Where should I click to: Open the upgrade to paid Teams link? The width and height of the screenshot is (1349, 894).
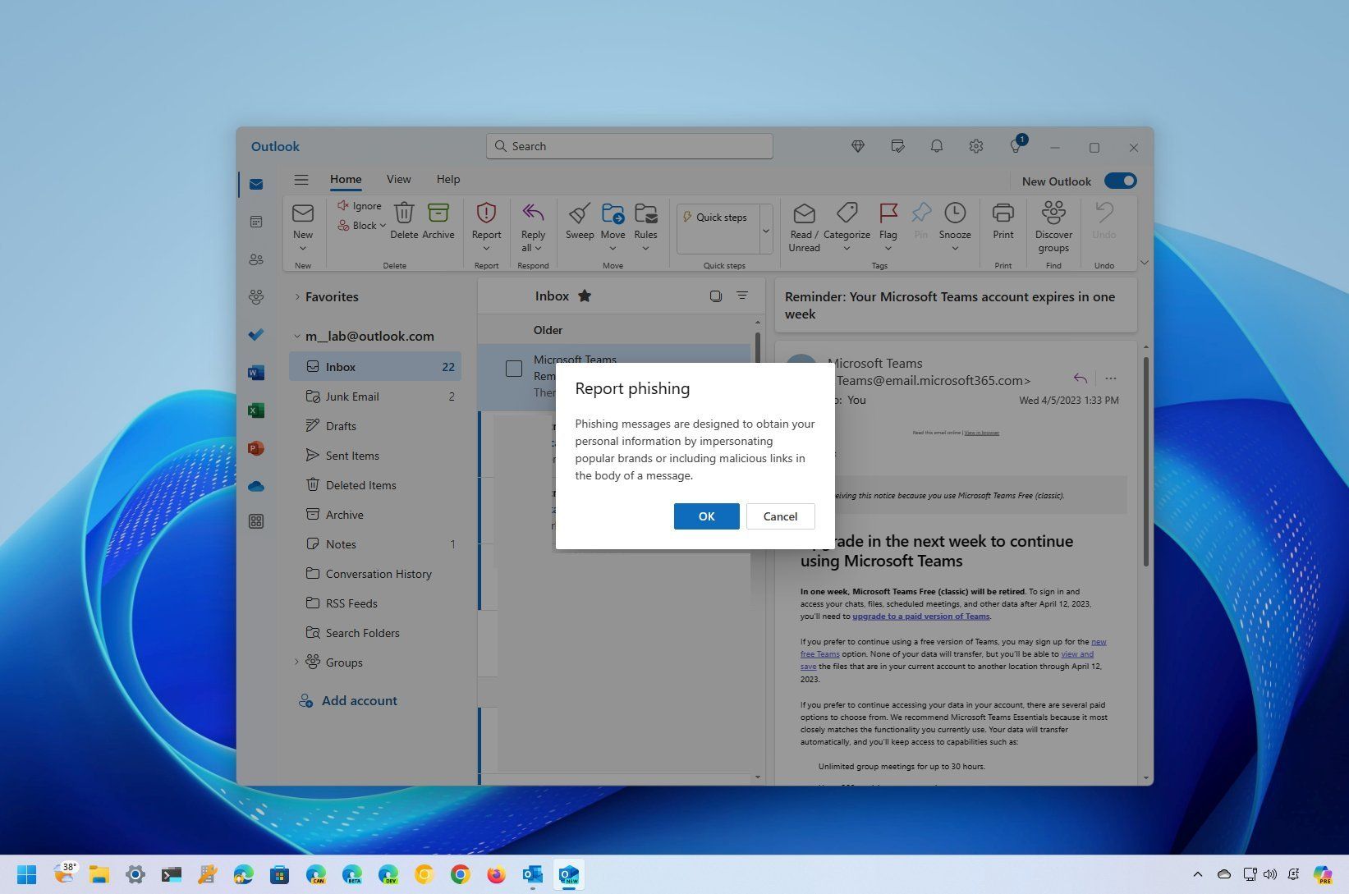point(920,616)
